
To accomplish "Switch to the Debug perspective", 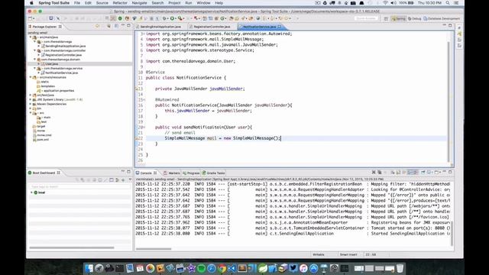I will 414,18.
